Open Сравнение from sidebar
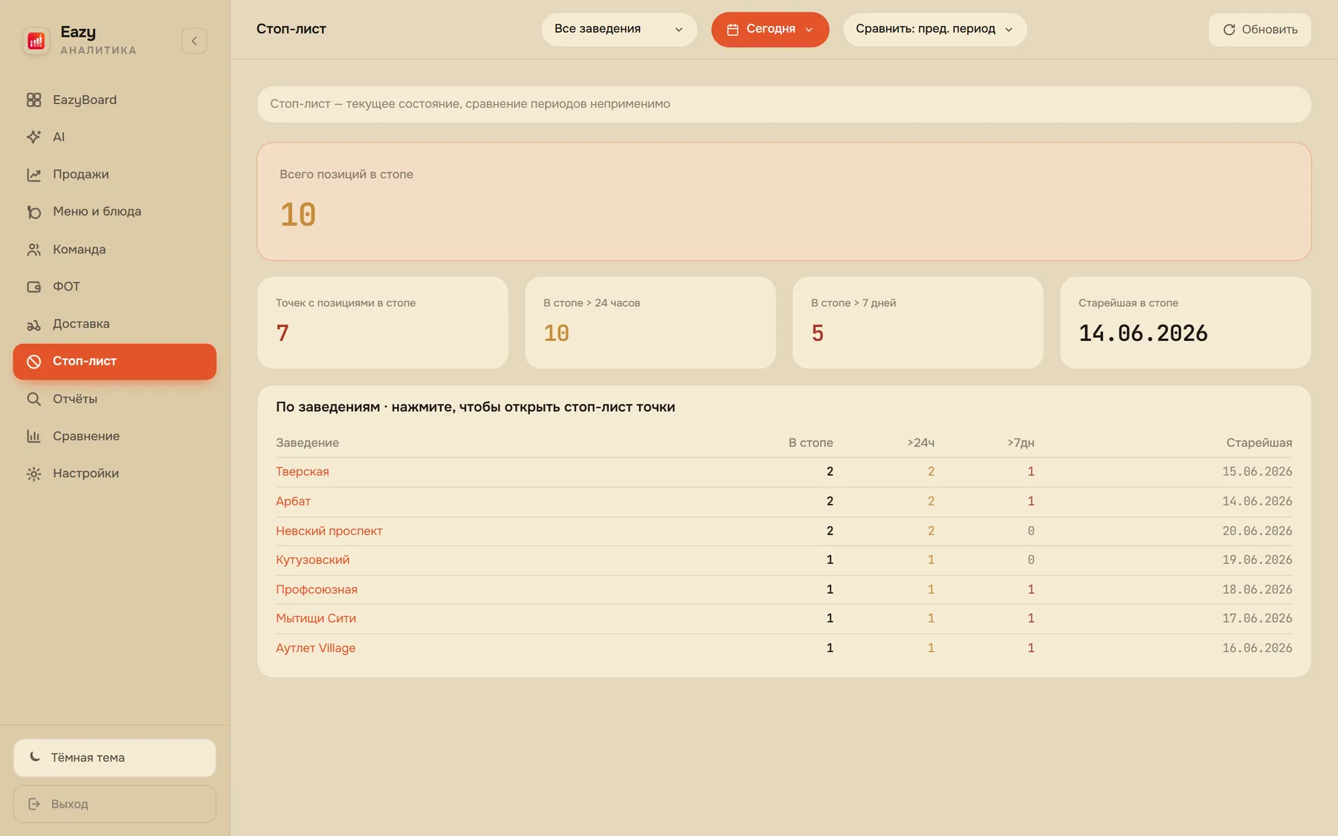This screenshot has width=1338, height=836. pos(114,436)
